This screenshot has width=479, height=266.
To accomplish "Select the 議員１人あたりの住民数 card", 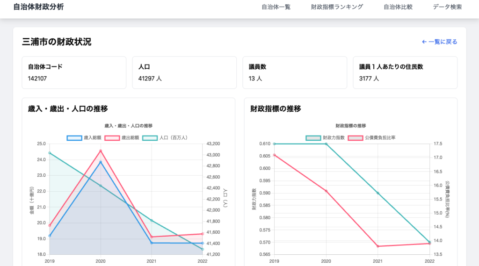I will click(x=405, y=72).
